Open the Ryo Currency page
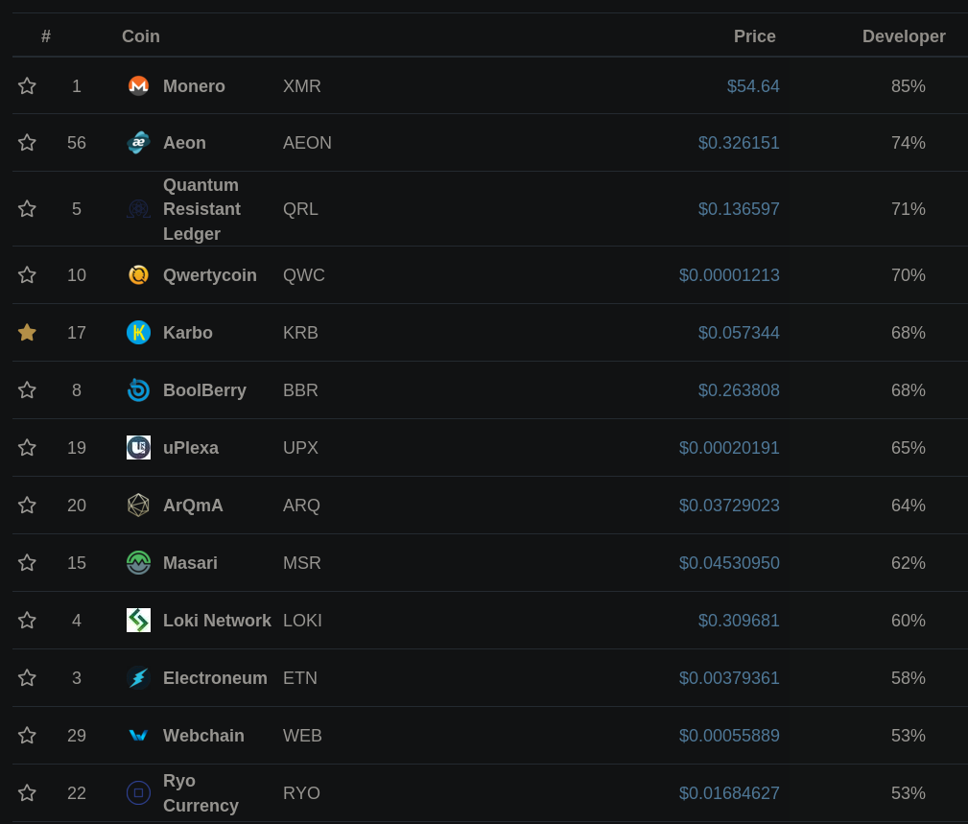 pos(201,793)
